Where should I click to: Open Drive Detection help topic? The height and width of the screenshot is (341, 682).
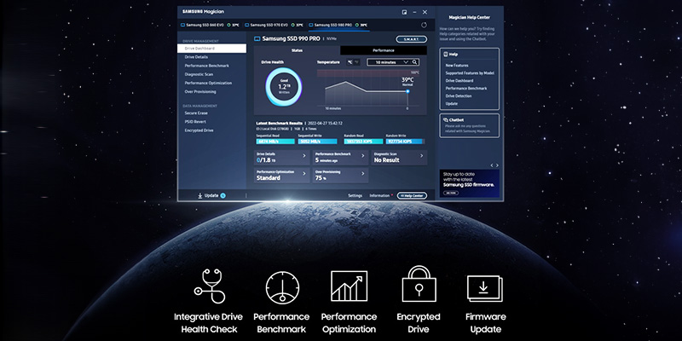click(459, 96)
